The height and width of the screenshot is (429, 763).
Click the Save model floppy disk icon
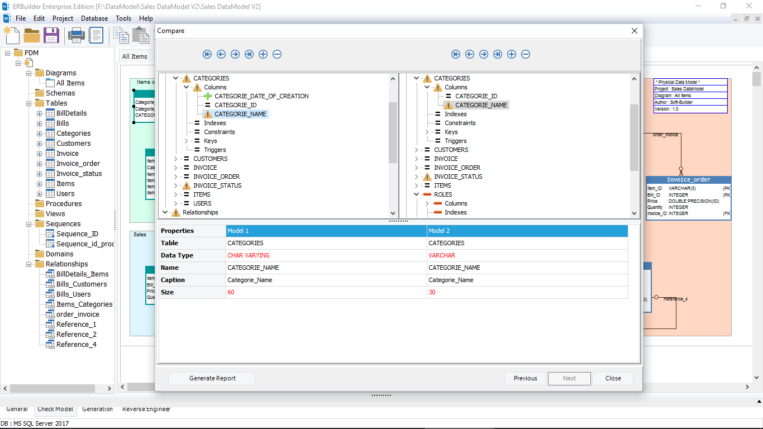pyautogui.click(x=52, y=35)
